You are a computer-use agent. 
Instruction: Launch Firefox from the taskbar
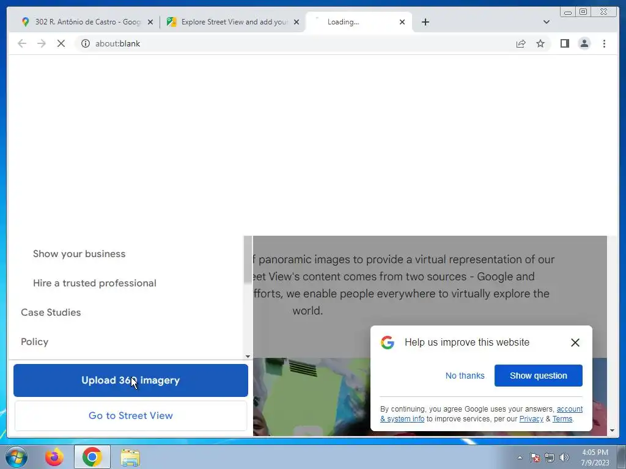54,457
